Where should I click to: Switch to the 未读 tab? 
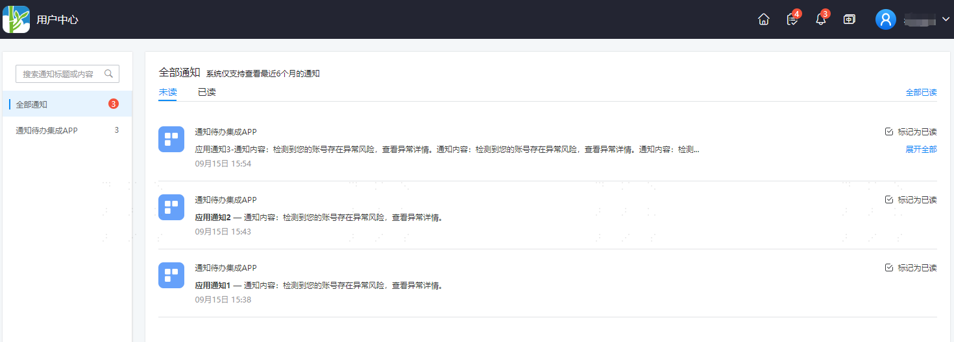point(167,93)
